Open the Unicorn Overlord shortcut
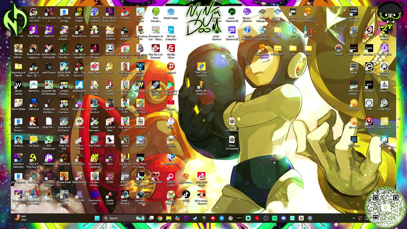 94,15
